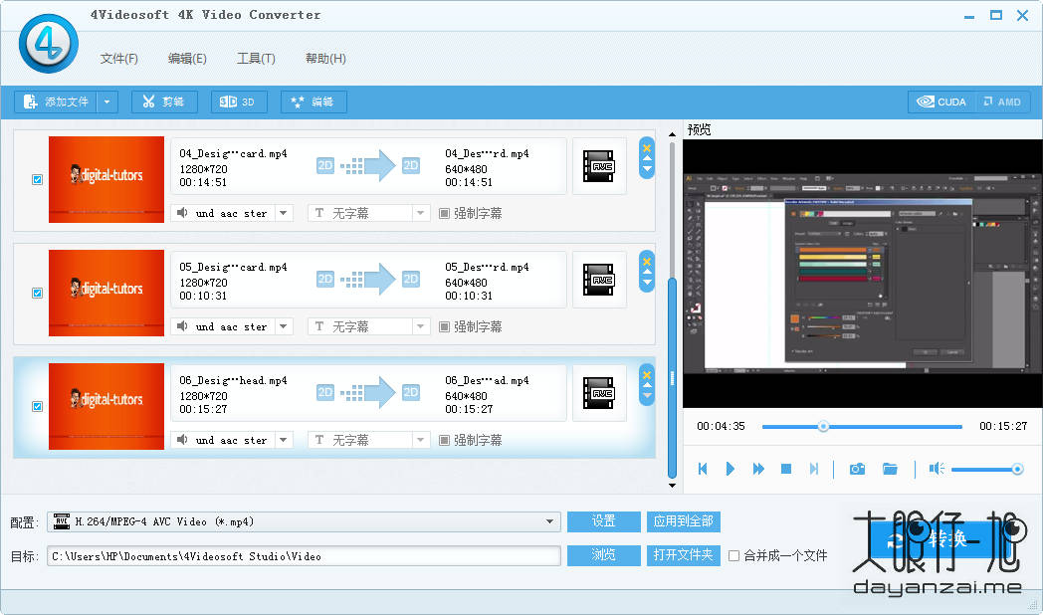Open audio track dropdown for 06_Design
Screen dimensions: 1043x615
(x=284, y=440)
